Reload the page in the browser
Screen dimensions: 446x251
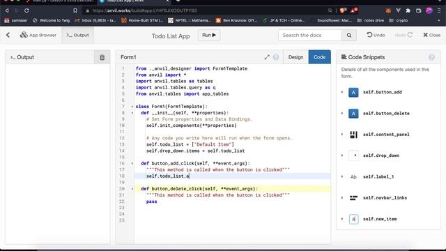[x=26, y=10]
